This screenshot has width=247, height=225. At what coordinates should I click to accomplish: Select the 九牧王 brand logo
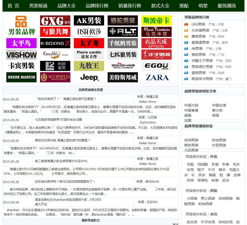tap(89, 66)
